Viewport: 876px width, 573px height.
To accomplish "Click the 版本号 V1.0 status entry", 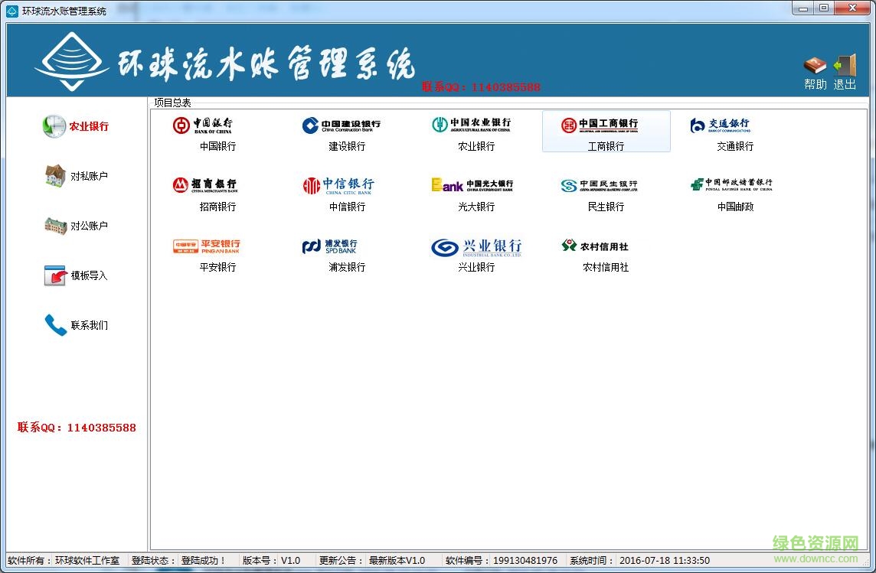I will coord(272,560).
